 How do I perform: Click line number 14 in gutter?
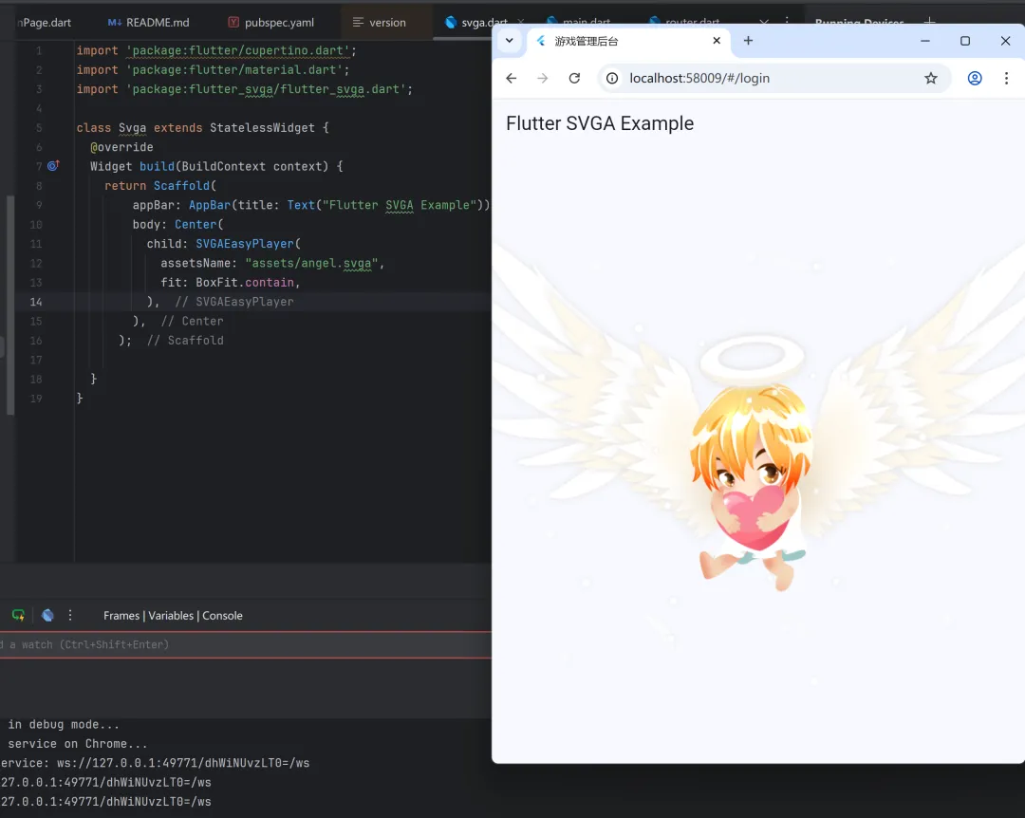click(x=35, y=302)
